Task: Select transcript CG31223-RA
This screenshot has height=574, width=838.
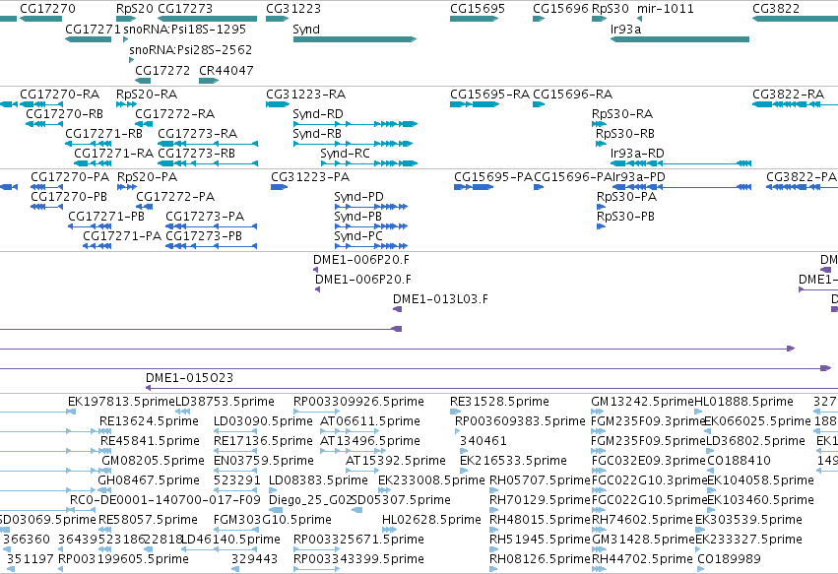Action: 306,95
